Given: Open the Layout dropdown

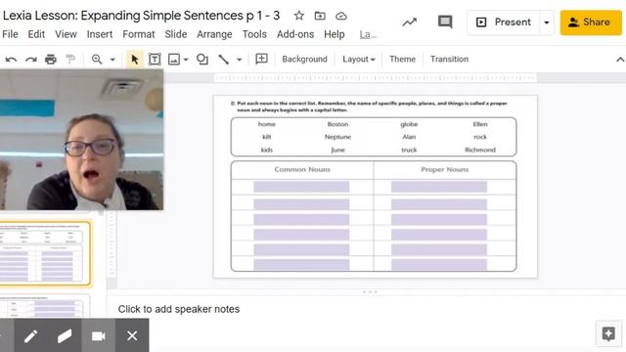Looking at the screenshot, I should coord(359,59).
